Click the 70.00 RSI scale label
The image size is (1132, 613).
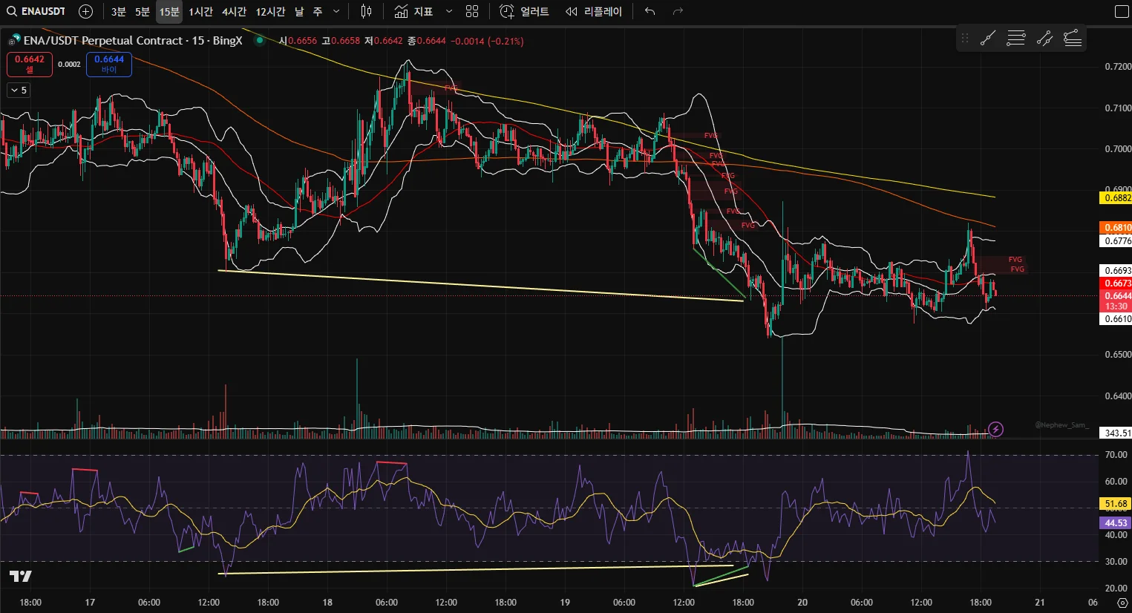[1116, 455]
